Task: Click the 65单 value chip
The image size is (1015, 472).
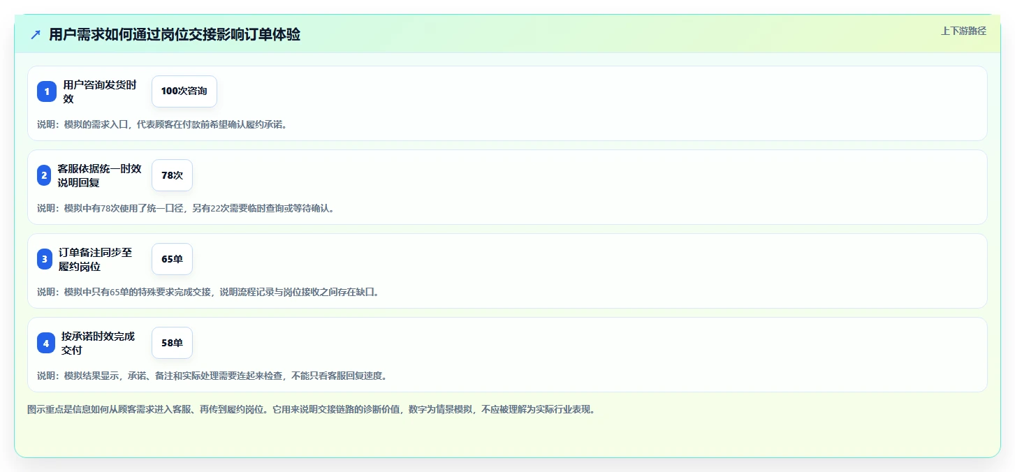Action: point(172,259)
